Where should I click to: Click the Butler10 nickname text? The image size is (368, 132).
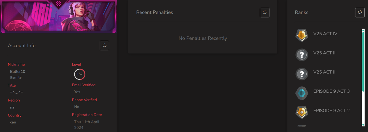tap(18, 72)
